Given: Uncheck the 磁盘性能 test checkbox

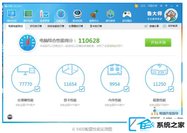Looking at the screenshot, I should [x=171, y=89].
